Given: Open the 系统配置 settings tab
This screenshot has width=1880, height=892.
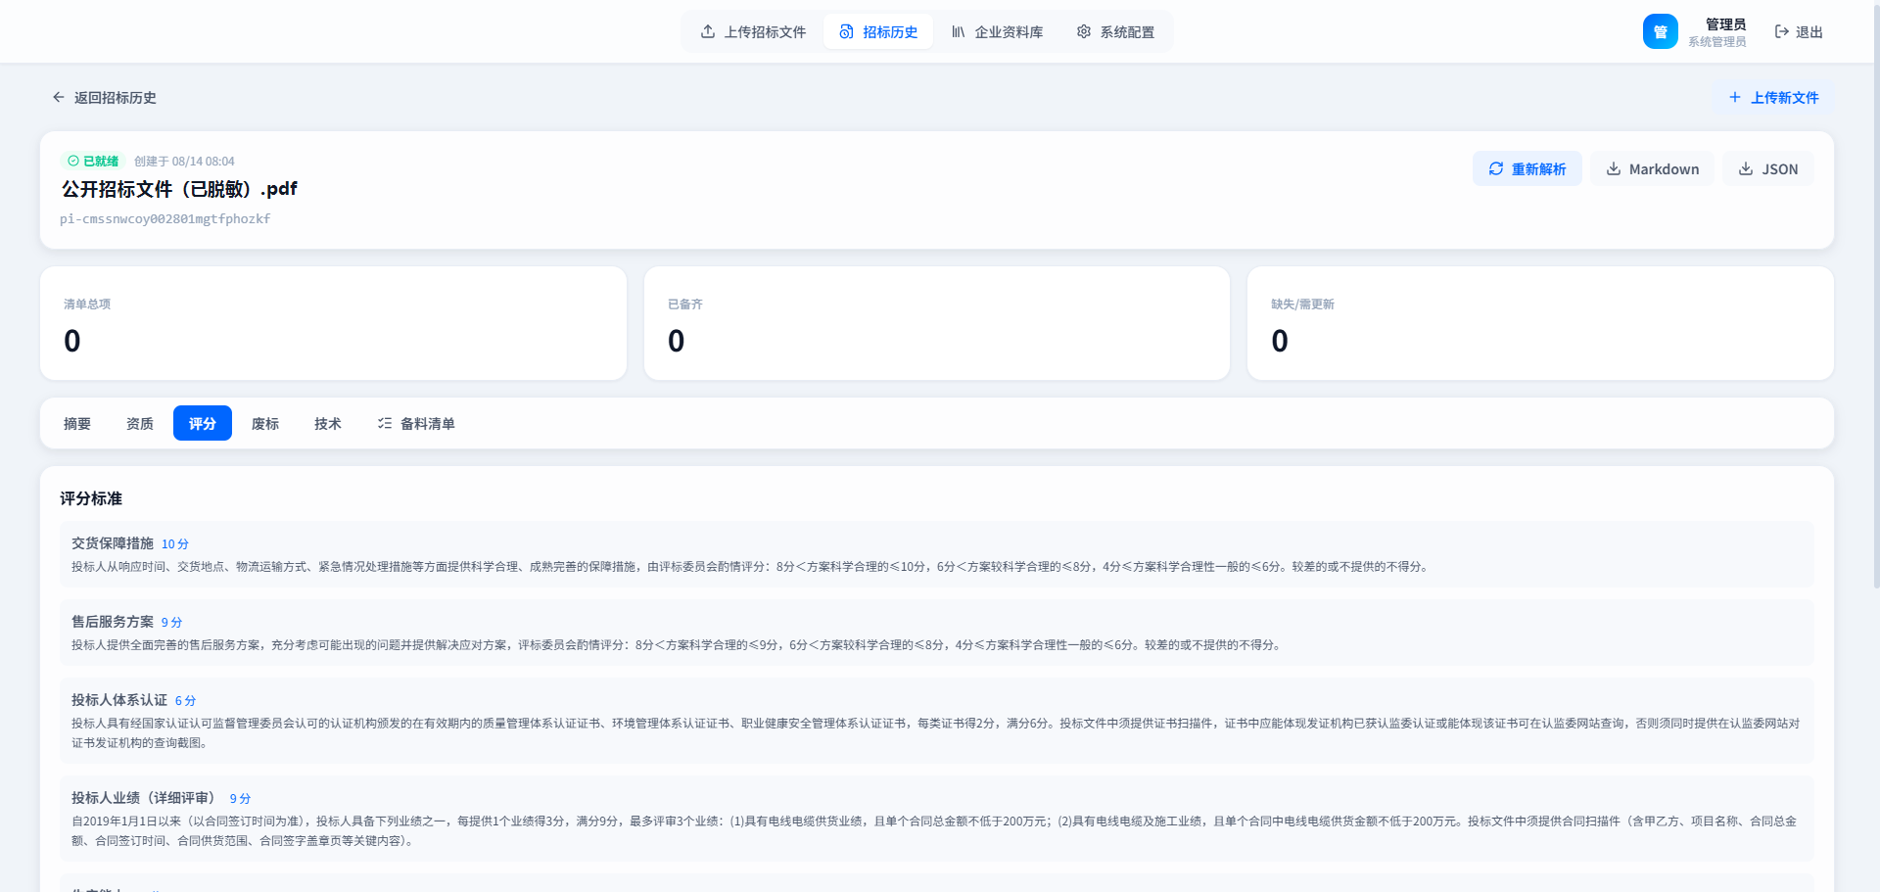Looking at the screenshot, I should point(1115,32).
